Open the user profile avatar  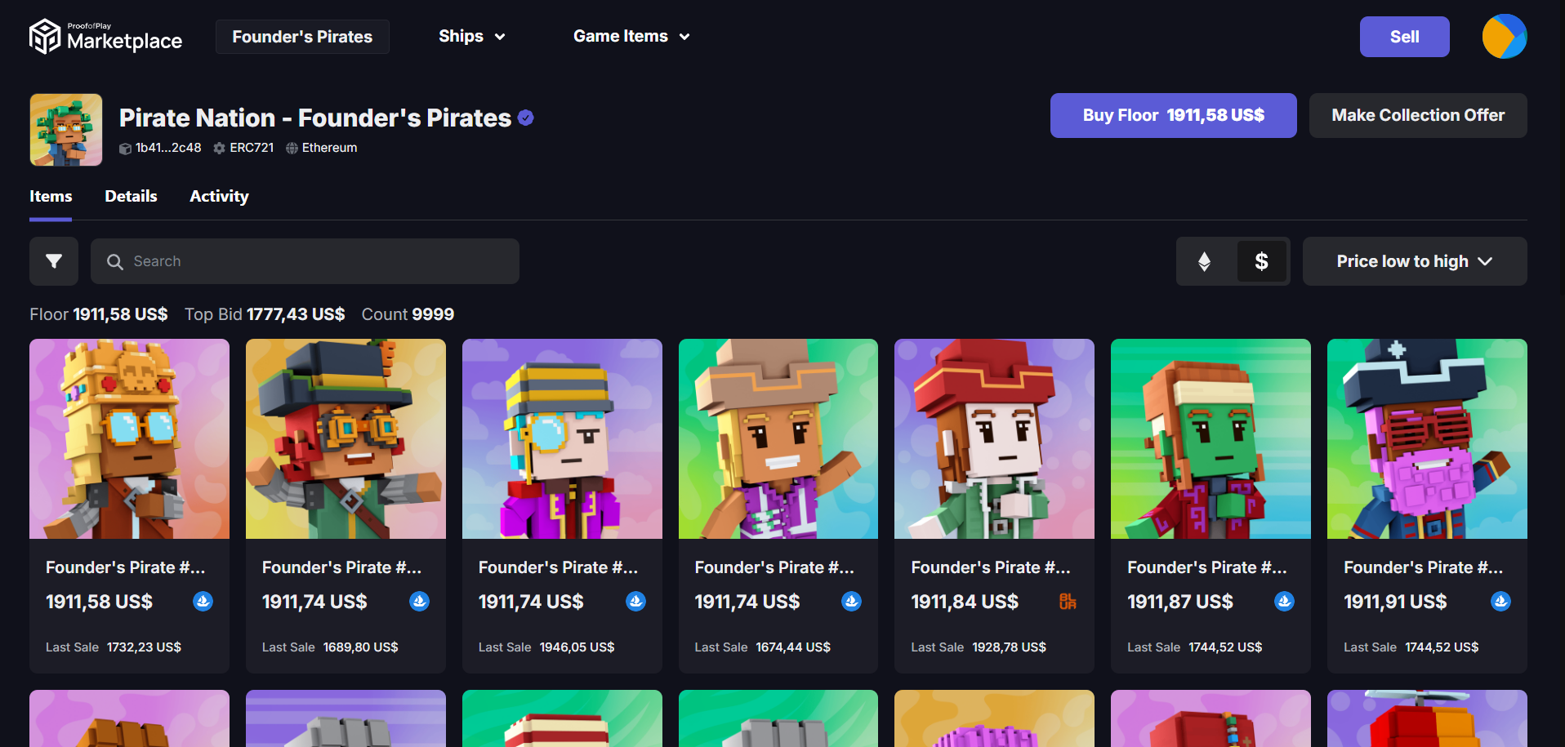pos(1505,37)
